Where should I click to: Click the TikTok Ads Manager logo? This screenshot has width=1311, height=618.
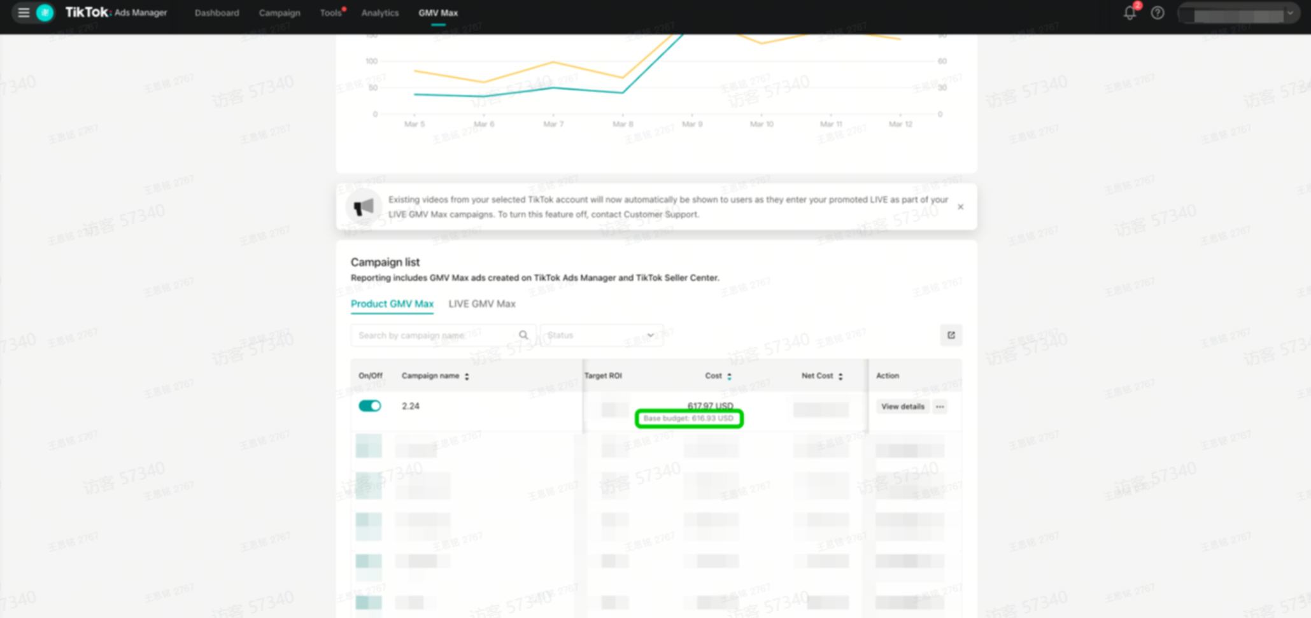click(116, 13)
